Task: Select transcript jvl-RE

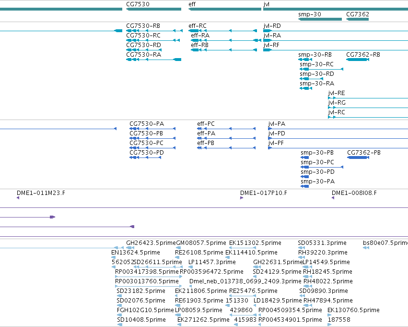Action: tap(368, 98)
